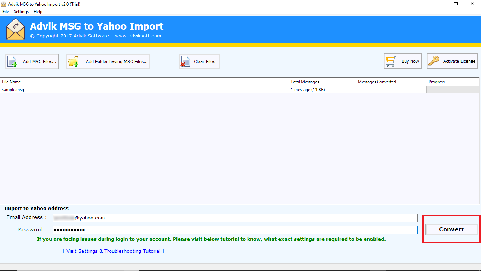Select the sample.msg file row
Image resolution: width=481 pixels, height=271 pixels.
(x=240, y=90)
